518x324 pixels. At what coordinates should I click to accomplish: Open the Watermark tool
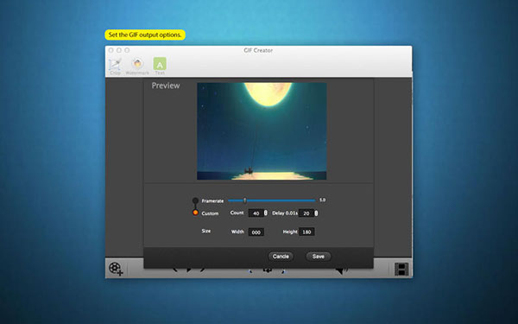(x=137, y=67)
